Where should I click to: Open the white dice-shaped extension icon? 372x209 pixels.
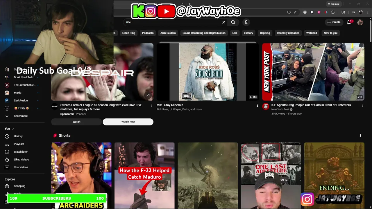point(312,12)
